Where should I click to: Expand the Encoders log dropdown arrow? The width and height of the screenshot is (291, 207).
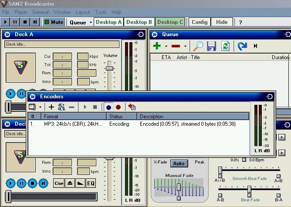tap(40, 107)
